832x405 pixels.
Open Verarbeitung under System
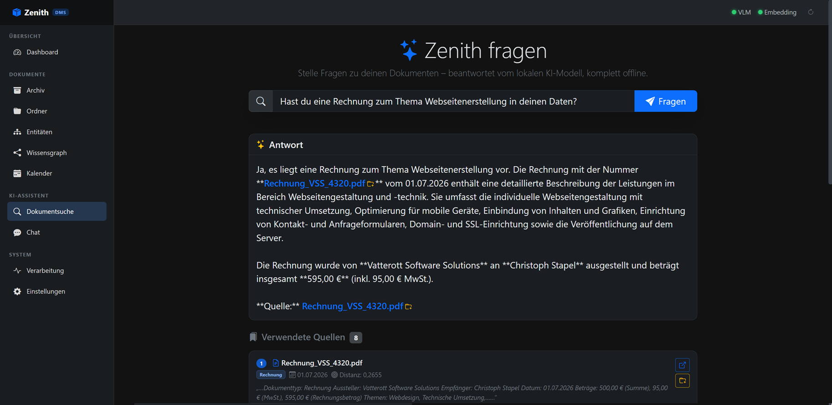click(x=57, y=271)
